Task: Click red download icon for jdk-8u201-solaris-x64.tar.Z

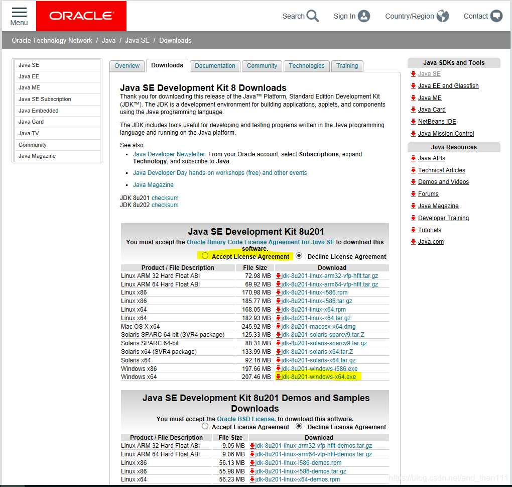Action: 278,352
